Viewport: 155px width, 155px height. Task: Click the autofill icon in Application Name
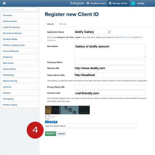pos(109,32)
